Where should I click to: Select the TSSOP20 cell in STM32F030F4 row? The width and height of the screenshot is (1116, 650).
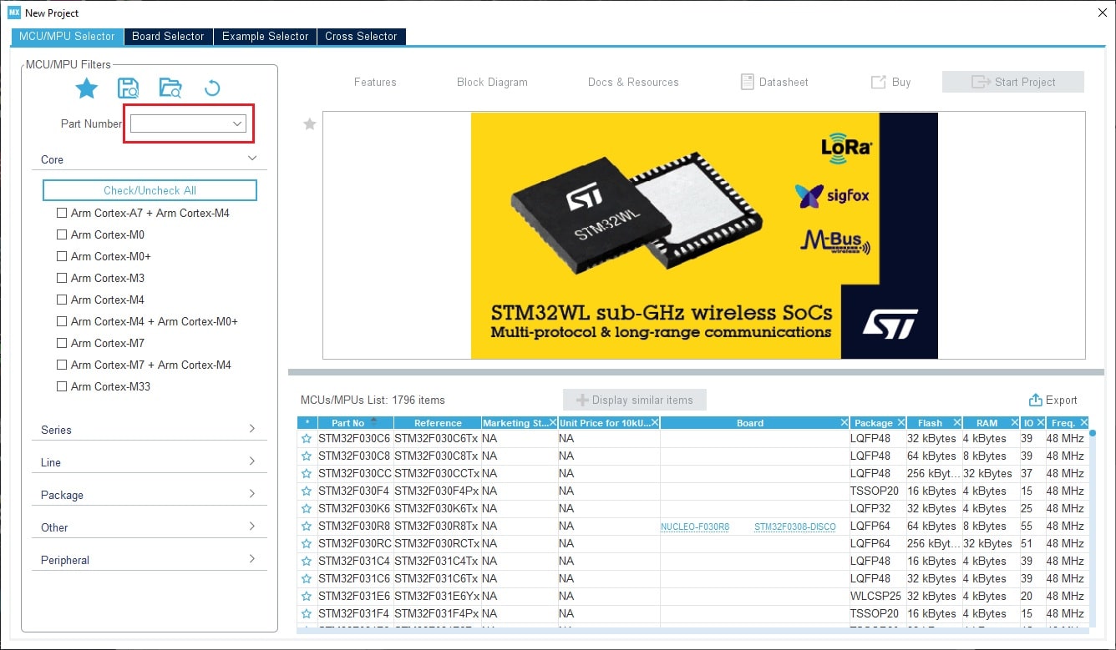tap(876, 491)
